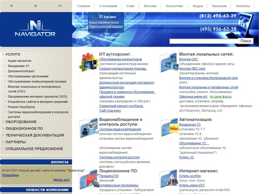
Task: Open the Системы видеонаблюдения link
Action: click(x=120, y=129)
